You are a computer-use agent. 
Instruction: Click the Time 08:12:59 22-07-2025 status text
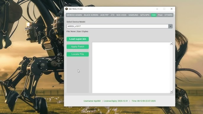[x=144, y=101]
